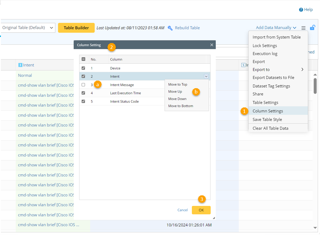Uncheck the Intent Status Code checkbox

(x=84, y=101)
